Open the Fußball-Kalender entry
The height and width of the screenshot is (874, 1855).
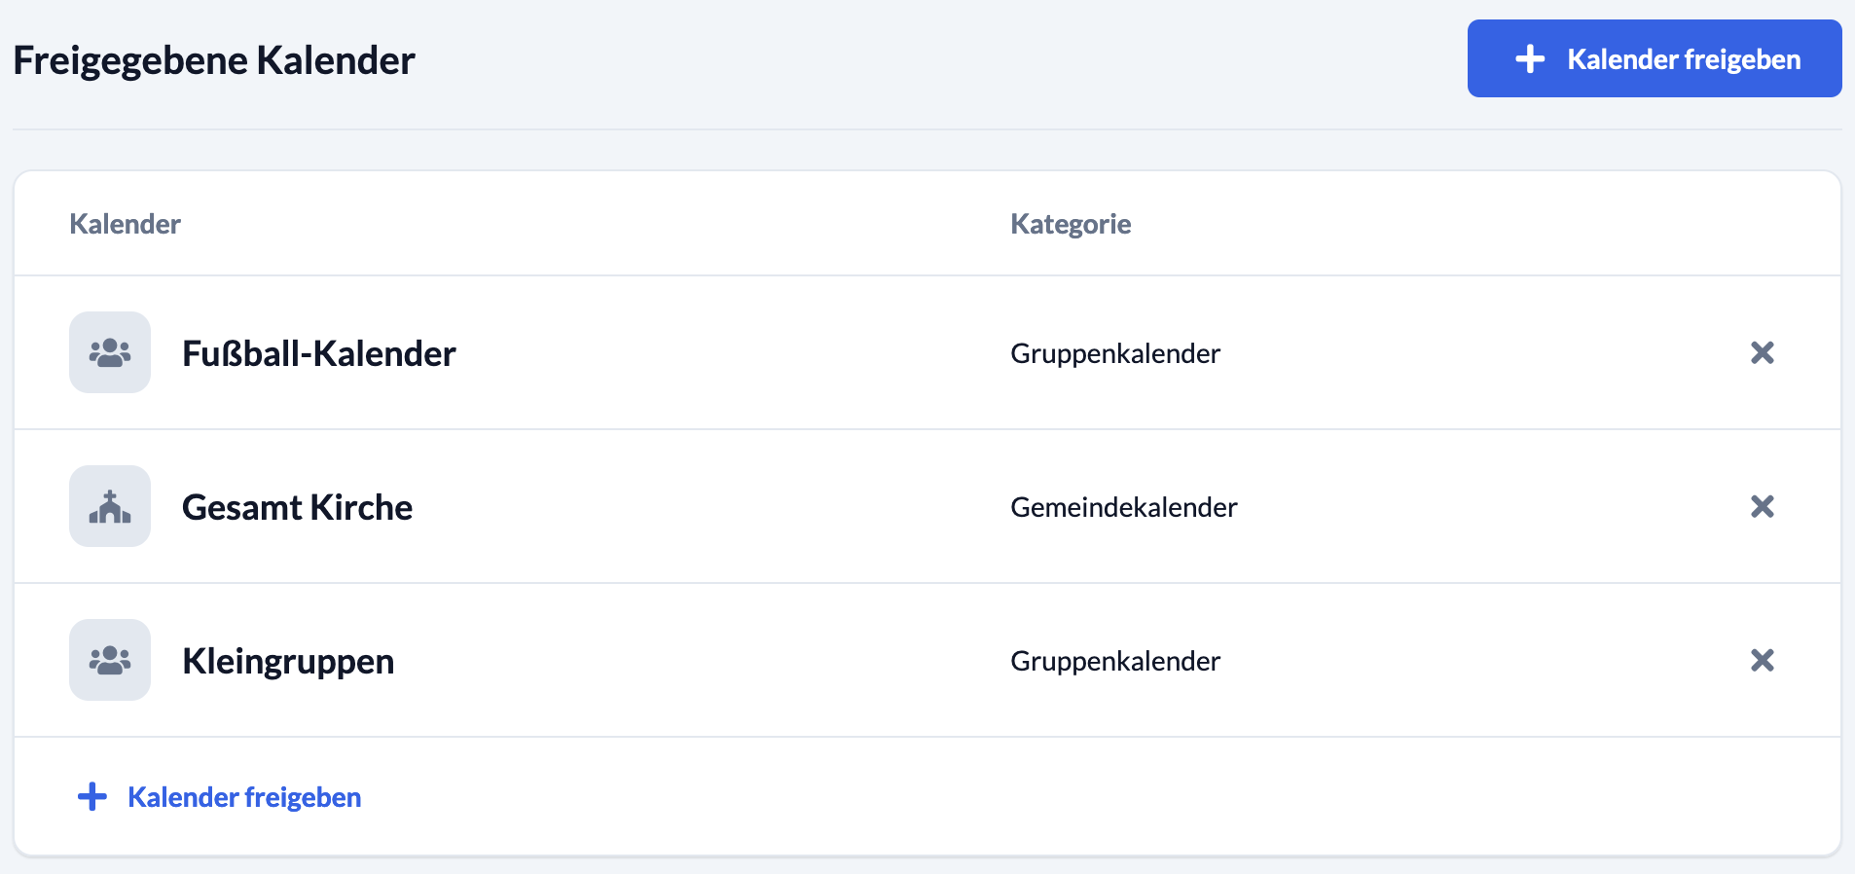[x=319, y=353]
